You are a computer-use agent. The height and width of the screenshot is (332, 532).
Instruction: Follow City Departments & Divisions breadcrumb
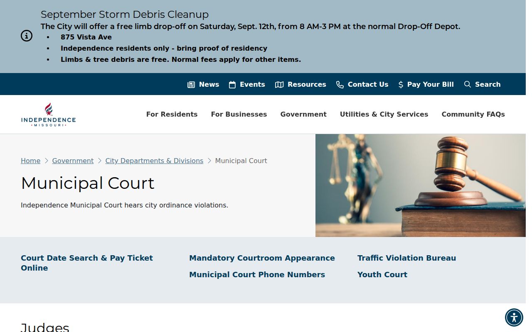[x=154, y=161]
